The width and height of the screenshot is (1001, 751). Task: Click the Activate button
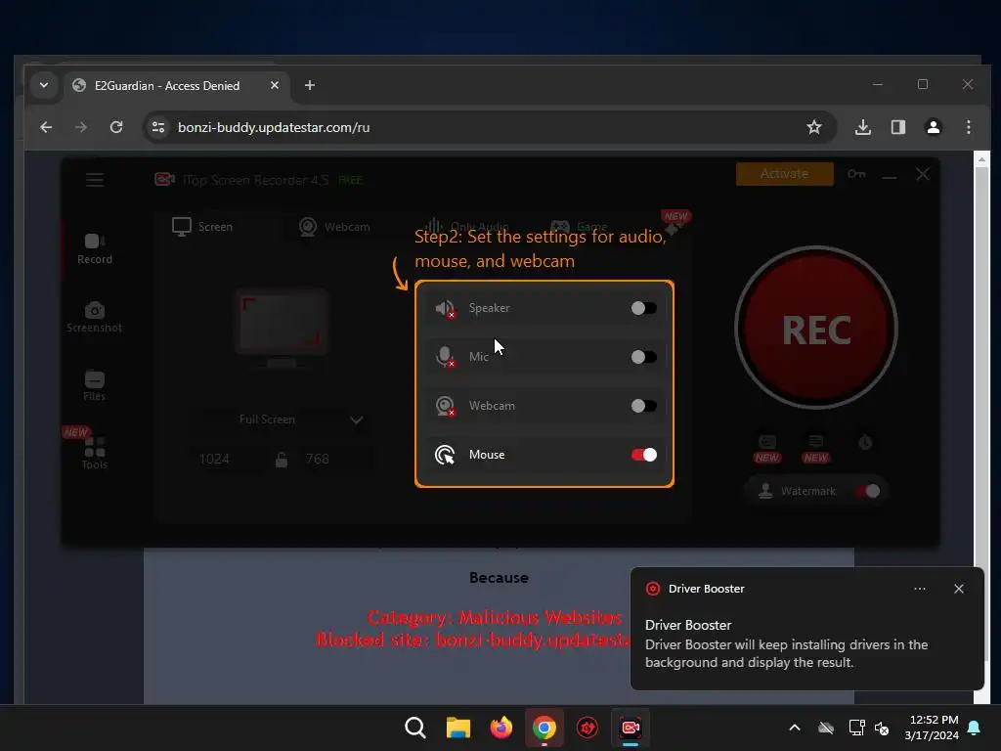pos(785,174)
